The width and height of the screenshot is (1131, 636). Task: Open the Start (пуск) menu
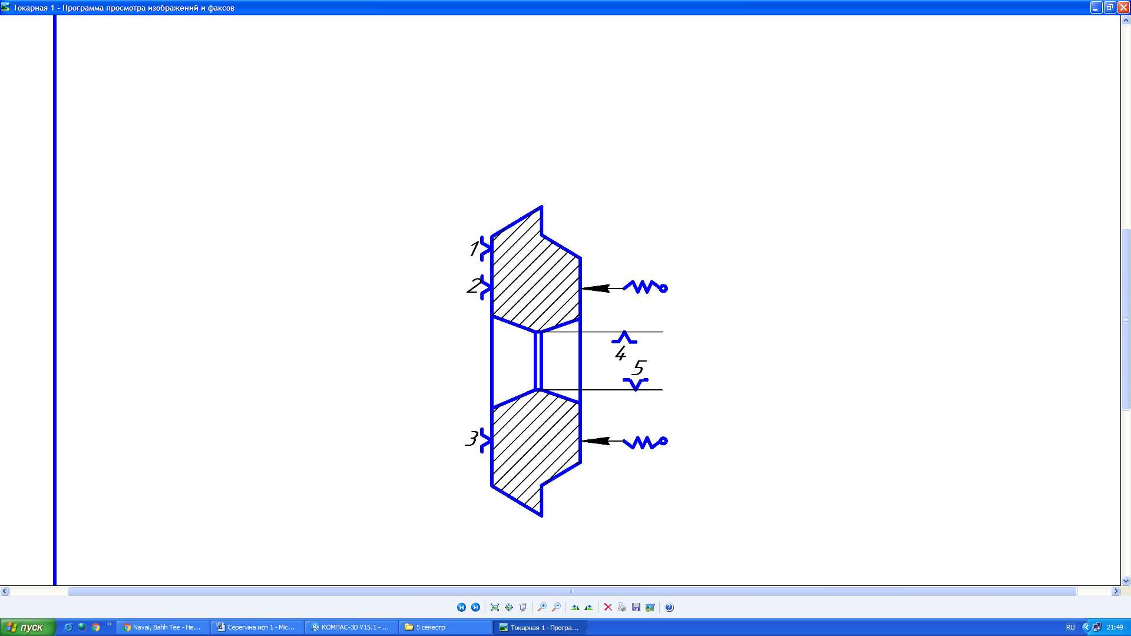pyautogui.click(x=28, y=627)
